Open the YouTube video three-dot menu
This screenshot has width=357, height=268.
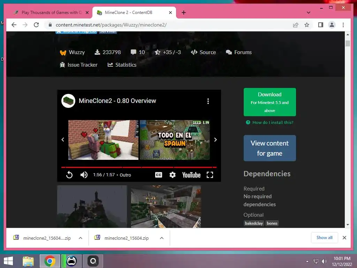tap(208, 101)
